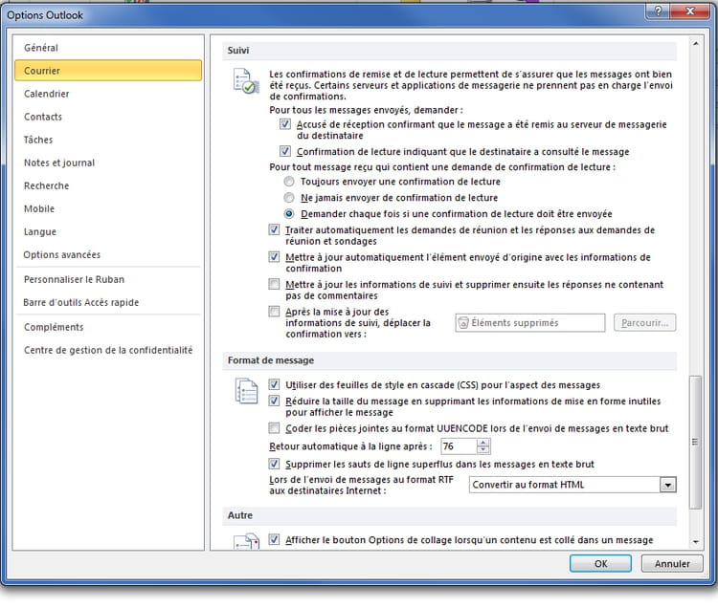Open the Tâches options category
This screenshot has width=718, height=608.
(x=108, y=140)
